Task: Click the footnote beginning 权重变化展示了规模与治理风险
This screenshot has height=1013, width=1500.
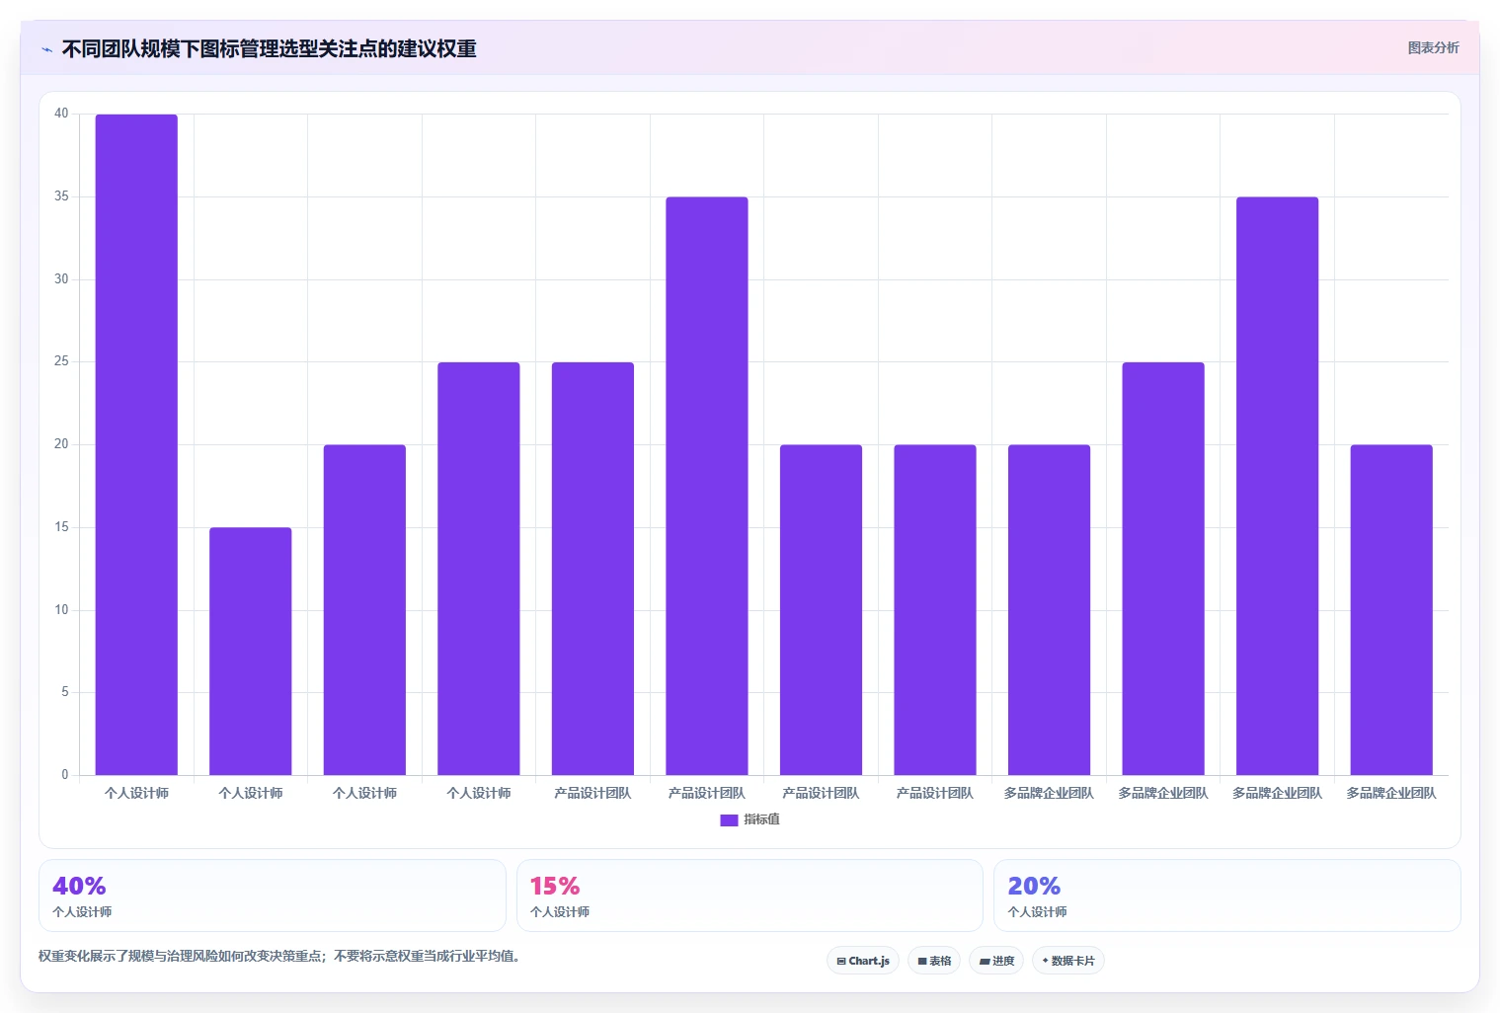Action: pyautogui.click(x=279, y=956)
